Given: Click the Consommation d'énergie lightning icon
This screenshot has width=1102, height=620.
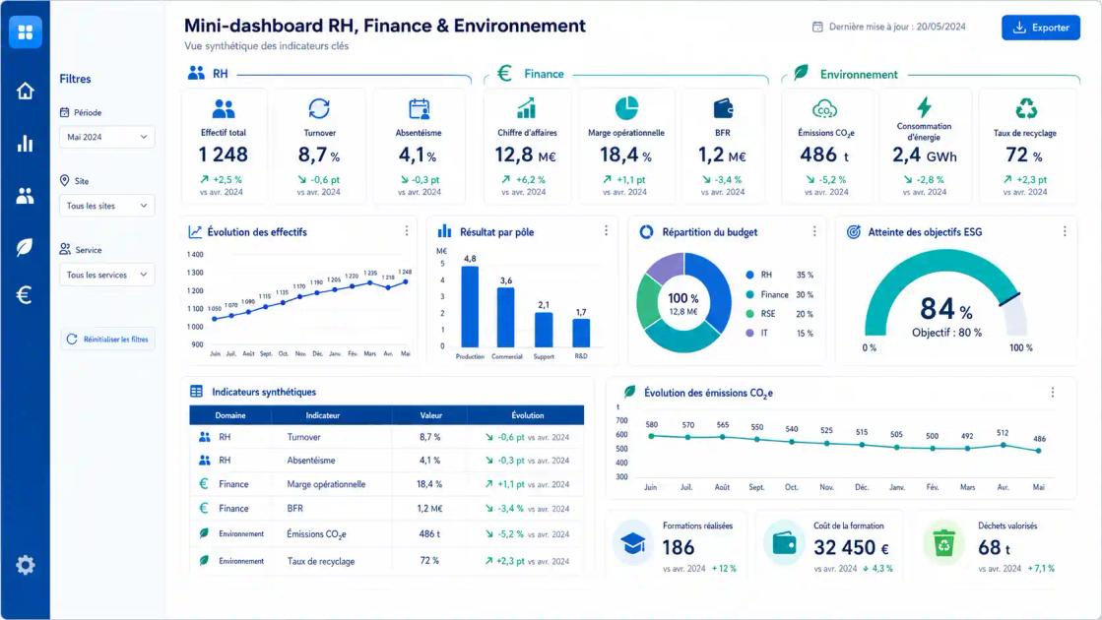Looking at the screenshot, I should (924, 106).
